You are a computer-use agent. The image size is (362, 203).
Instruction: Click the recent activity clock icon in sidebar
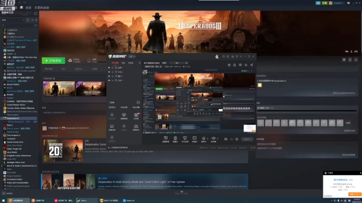33,20
